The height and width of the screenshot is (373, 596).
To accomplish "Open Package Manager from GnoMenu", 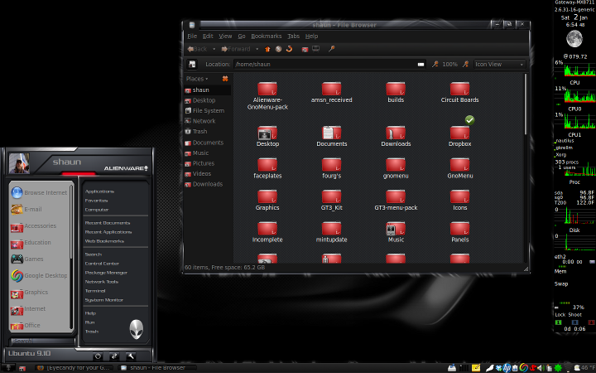I will click(106, 273).
